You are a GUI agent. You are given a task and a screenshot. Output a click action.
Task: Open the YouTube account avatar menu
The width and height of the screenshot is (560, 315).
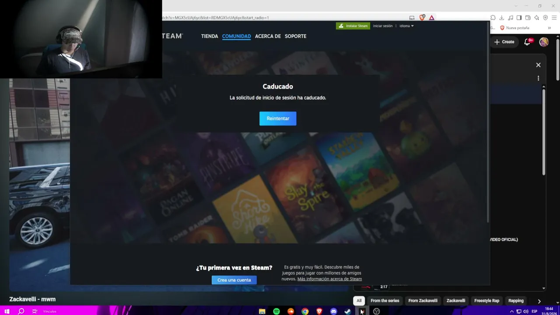point(544,42)
